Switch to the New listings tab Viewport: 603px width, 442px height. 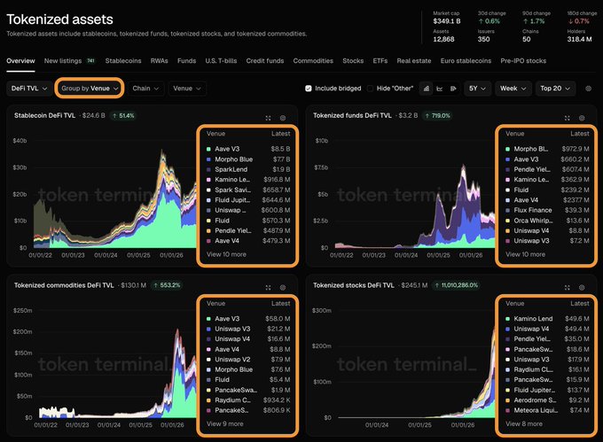[69, 60]
